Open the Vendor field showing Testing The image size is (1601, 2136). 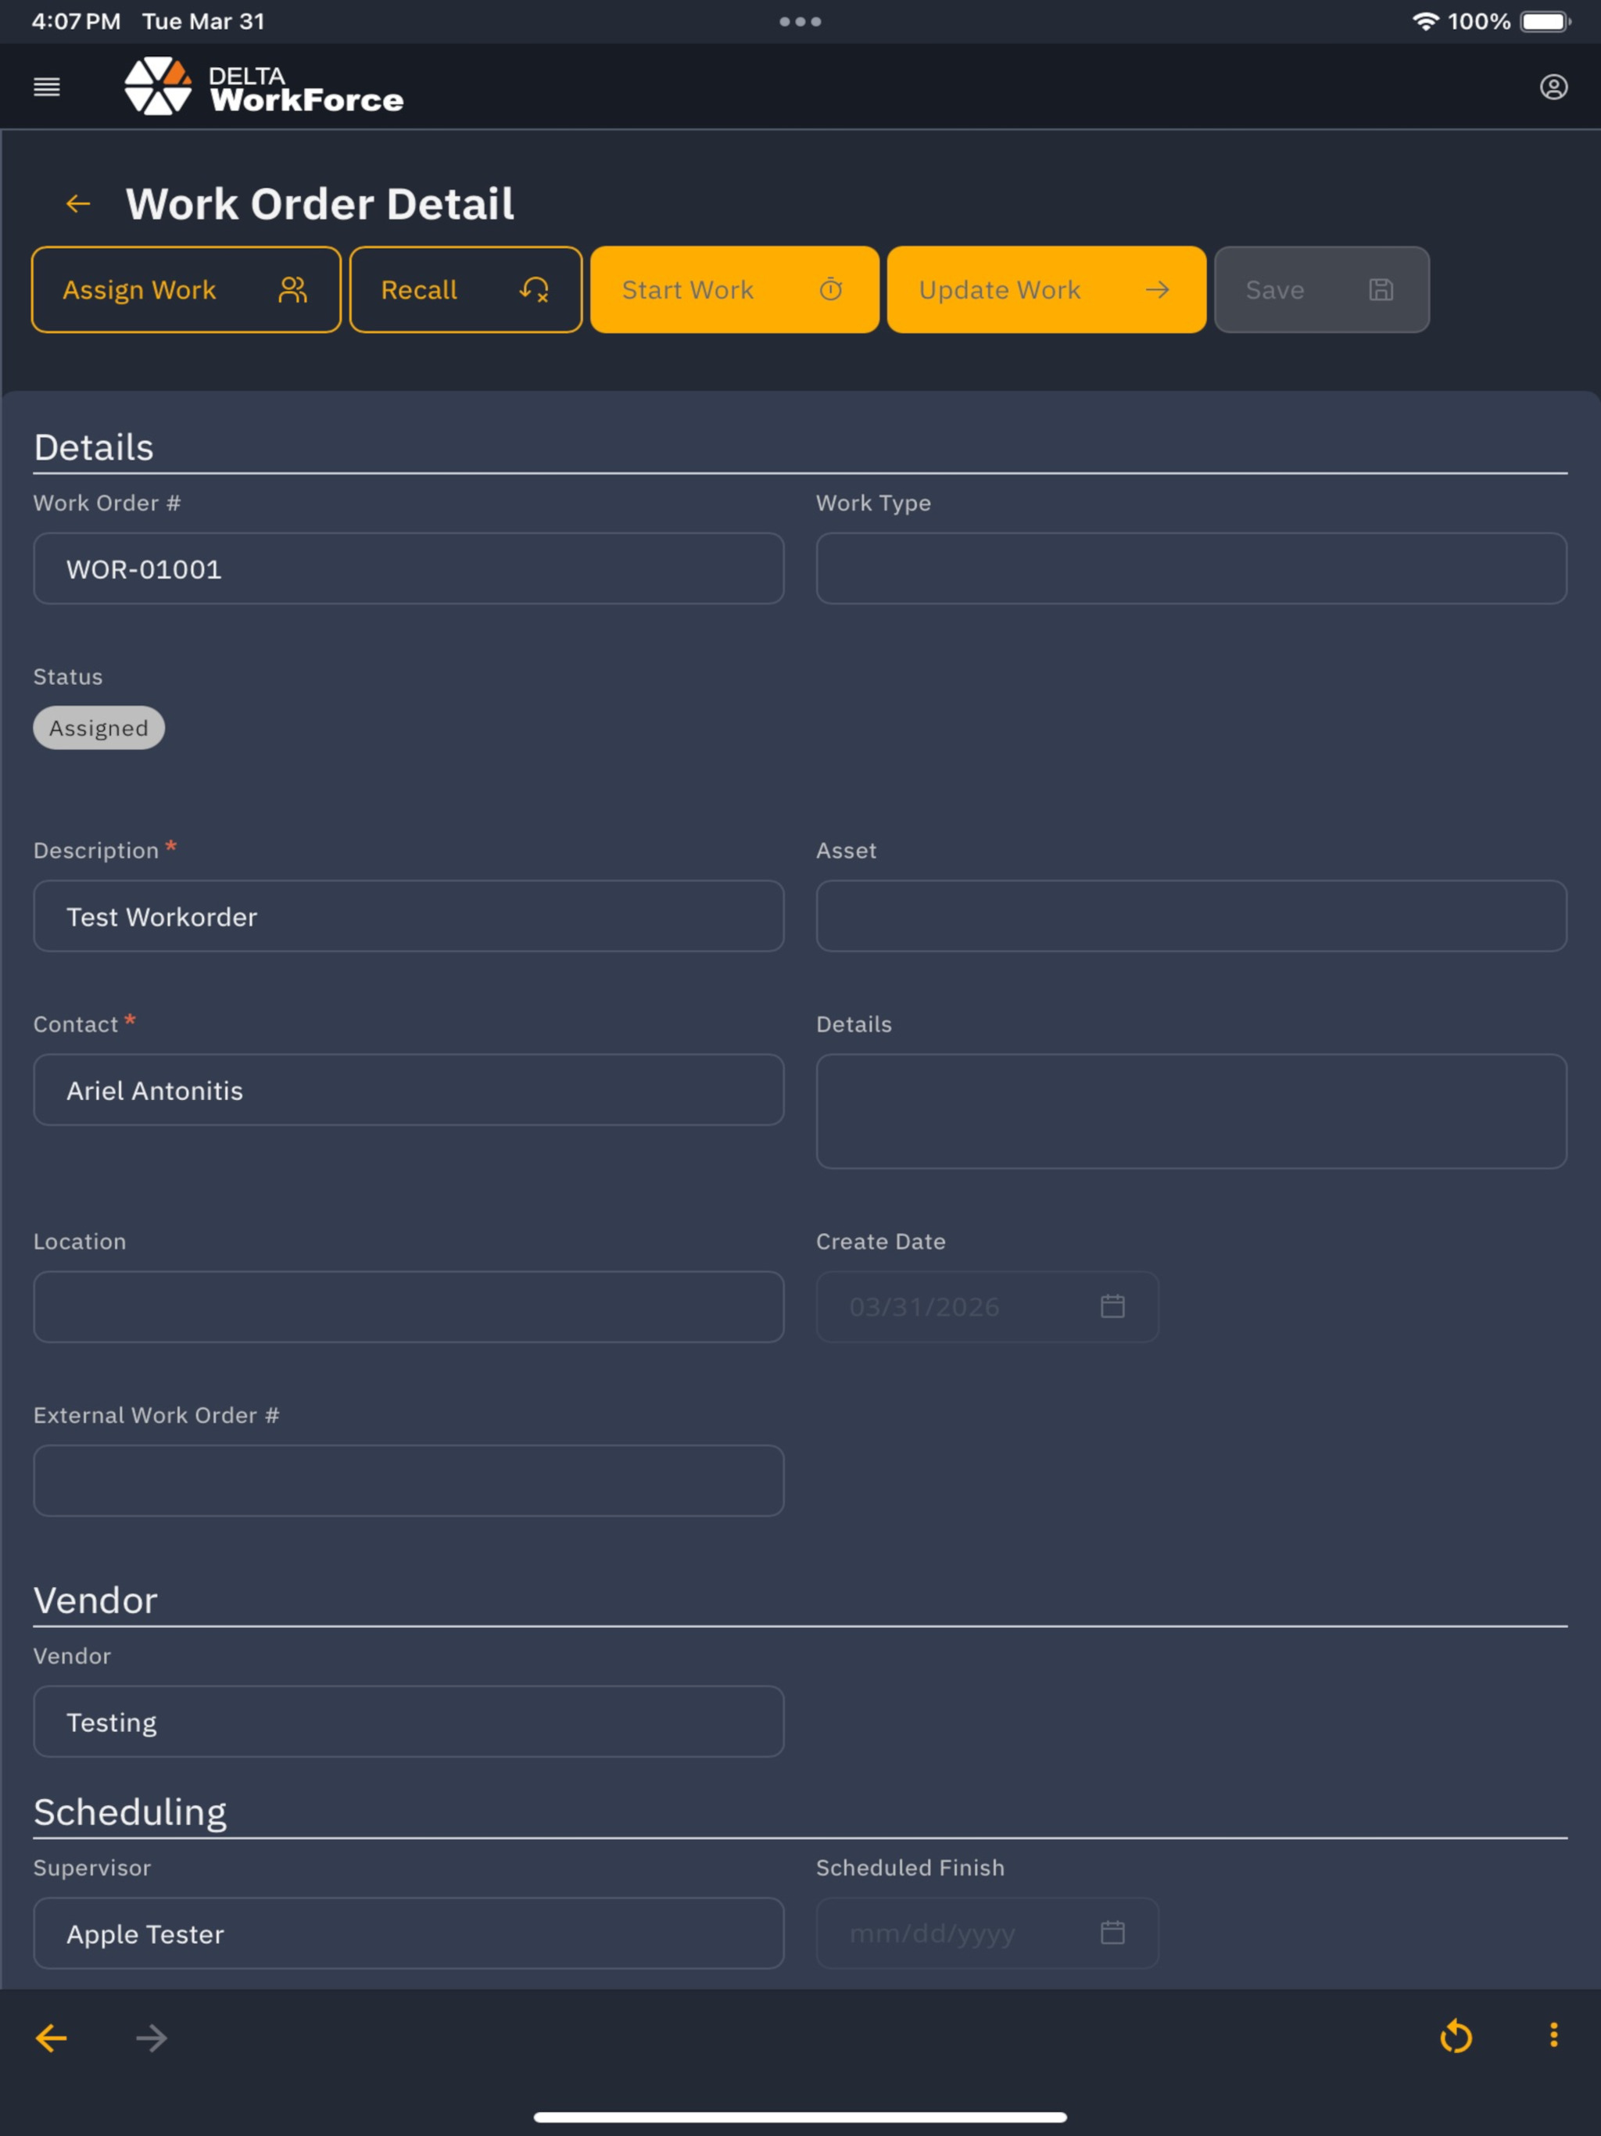click(x=408, y=1722)
